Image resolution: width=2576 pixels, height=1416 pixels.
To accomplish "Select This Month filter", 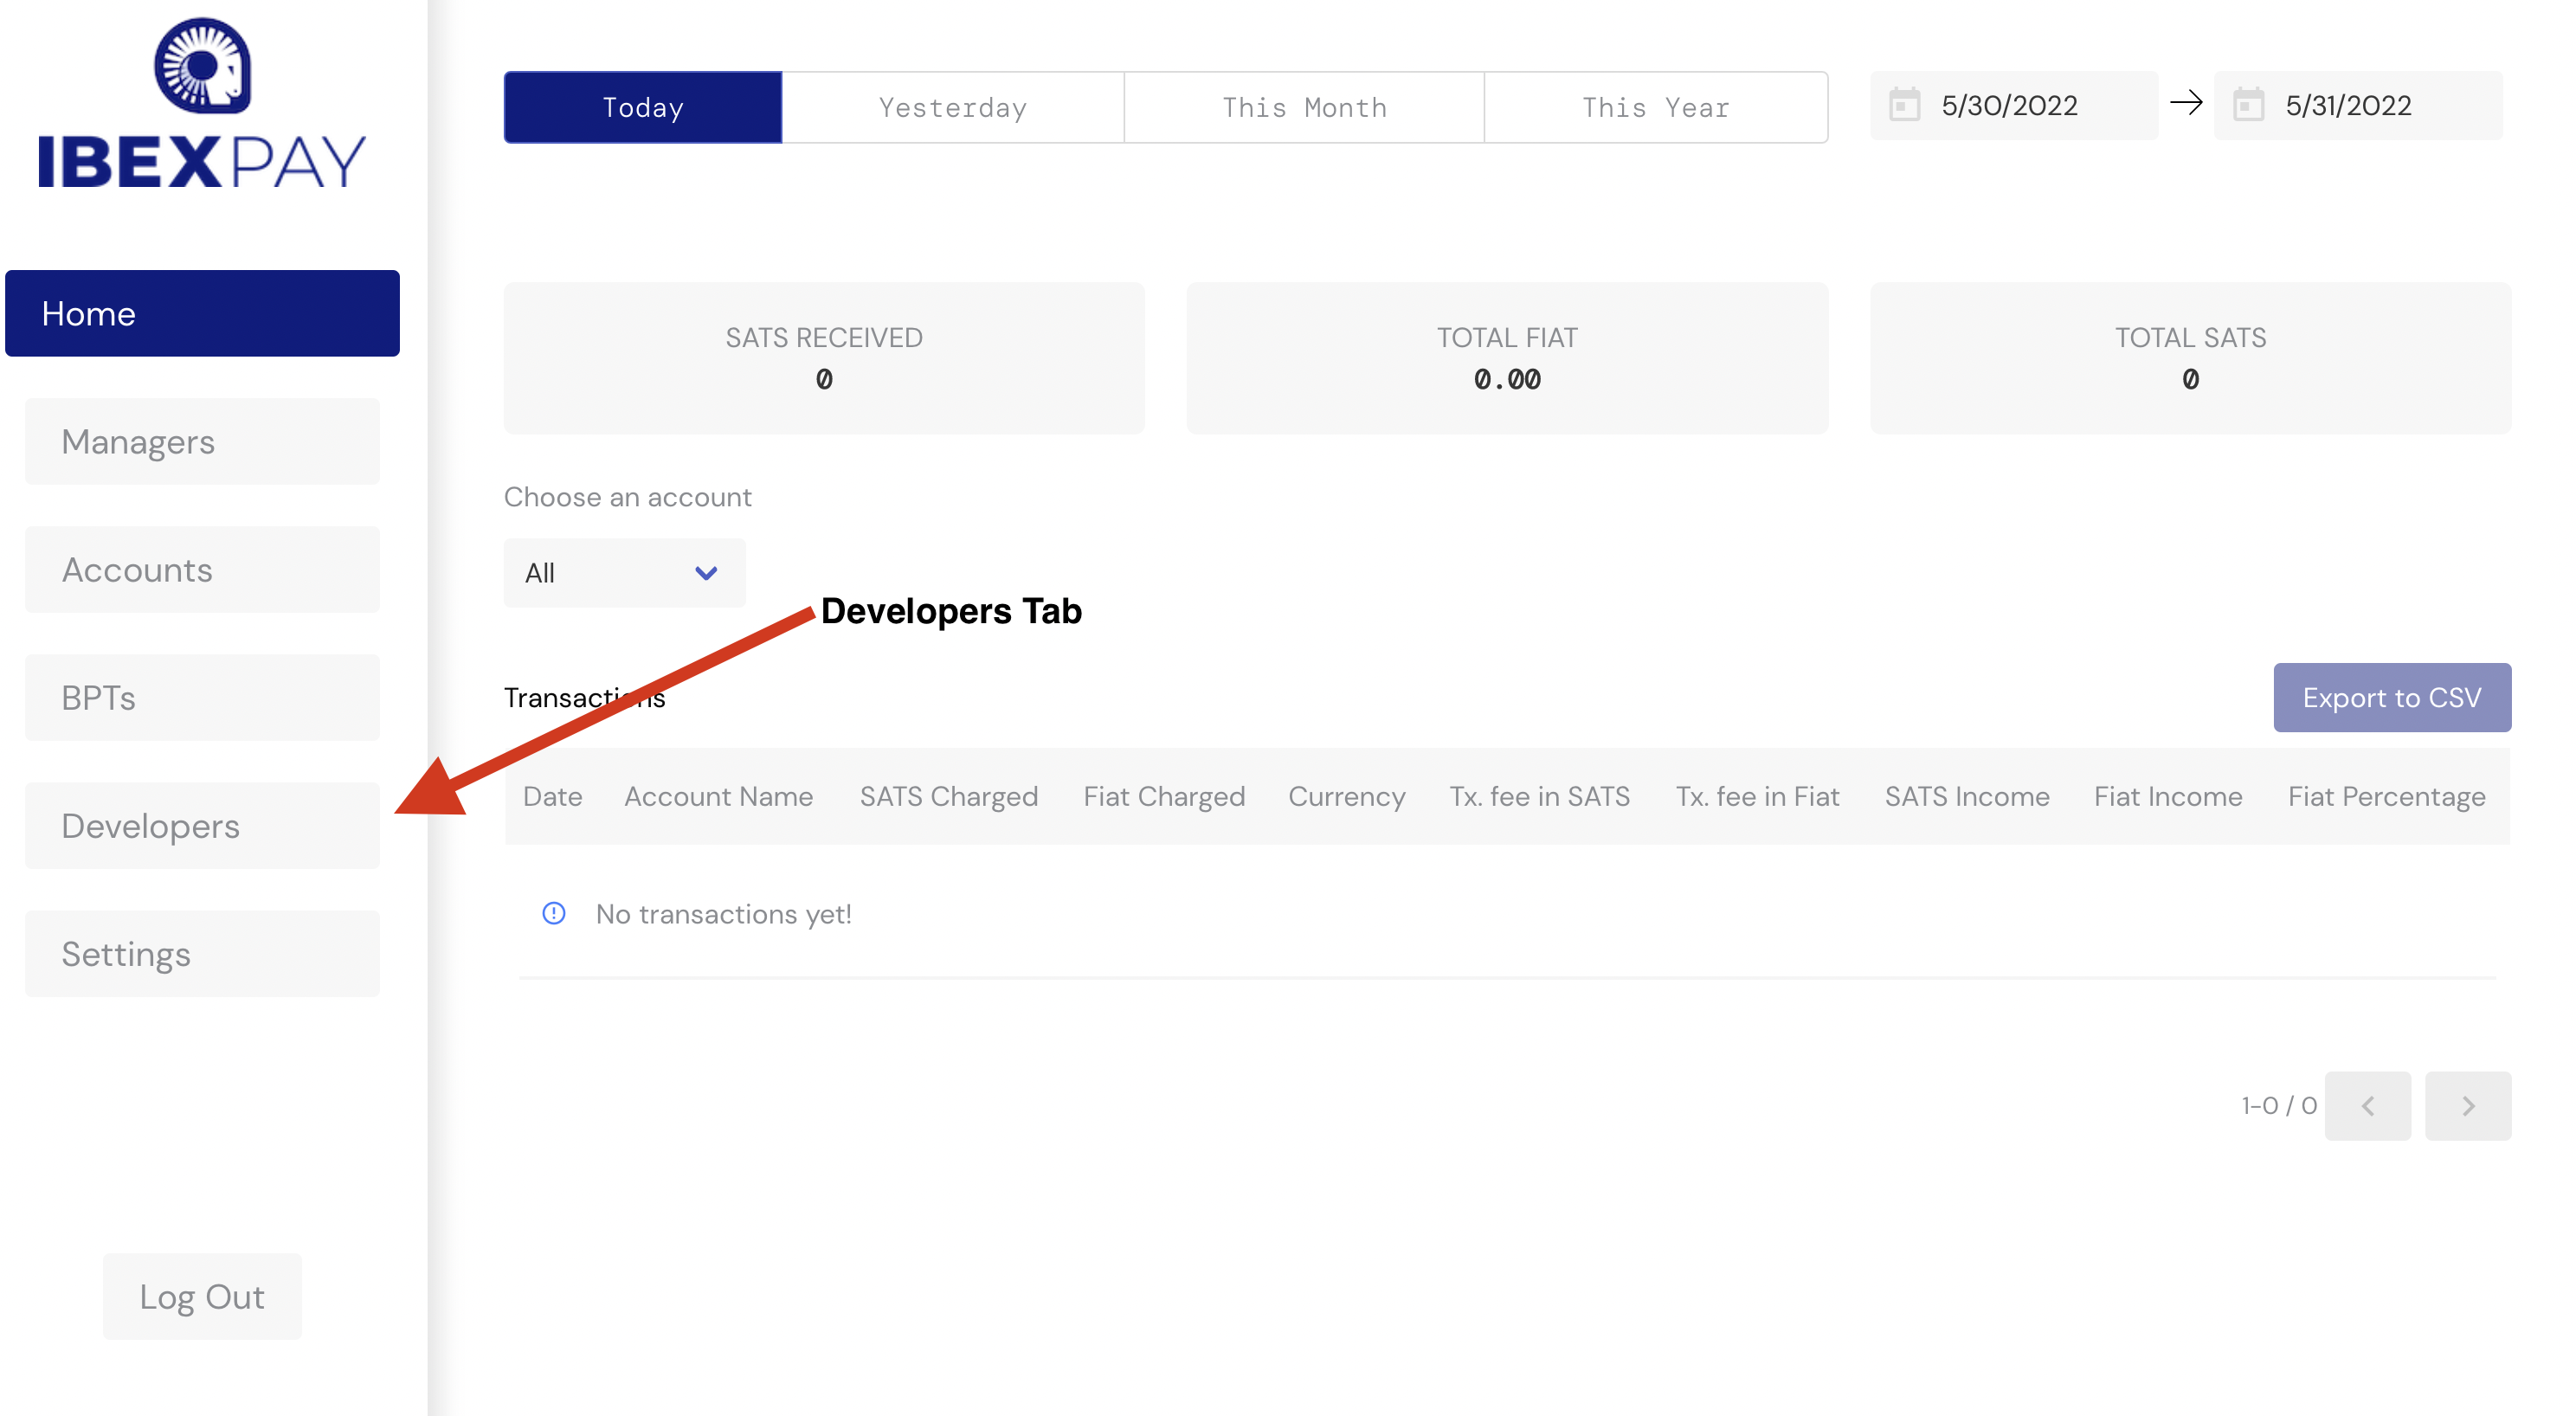I will tap(1304, 107).
